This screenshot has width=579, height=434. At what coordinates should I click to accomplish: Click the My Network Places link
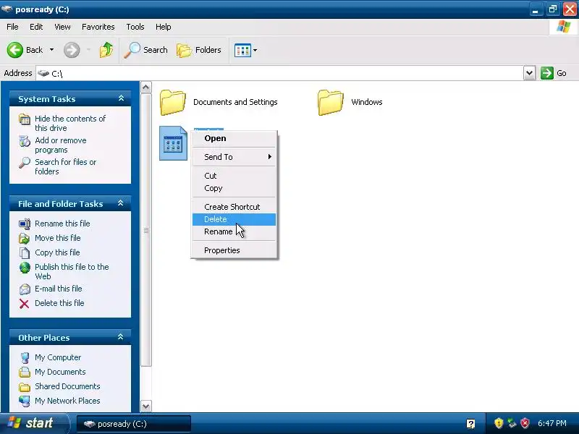(x=67, y=401)
